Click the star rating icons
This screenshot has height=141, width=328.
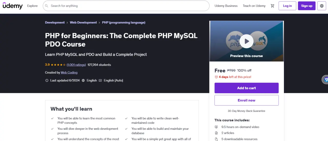pos(58,65)
